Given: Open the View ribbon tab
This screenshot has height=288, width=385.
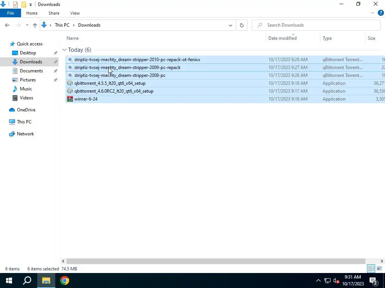Looking at the screenshot, I should tap(75, 13).
